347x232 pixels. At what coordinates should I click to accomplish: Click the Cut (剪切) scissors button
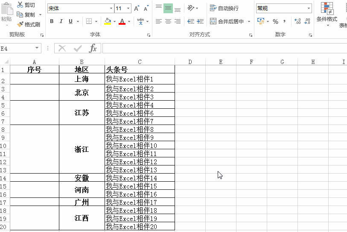coord(26,5)
